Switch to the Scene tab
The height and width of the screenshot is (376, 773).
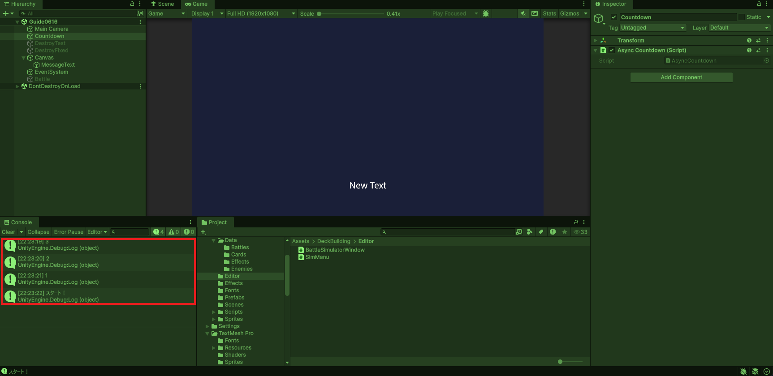pyautogui.click(x=163, y=4)
